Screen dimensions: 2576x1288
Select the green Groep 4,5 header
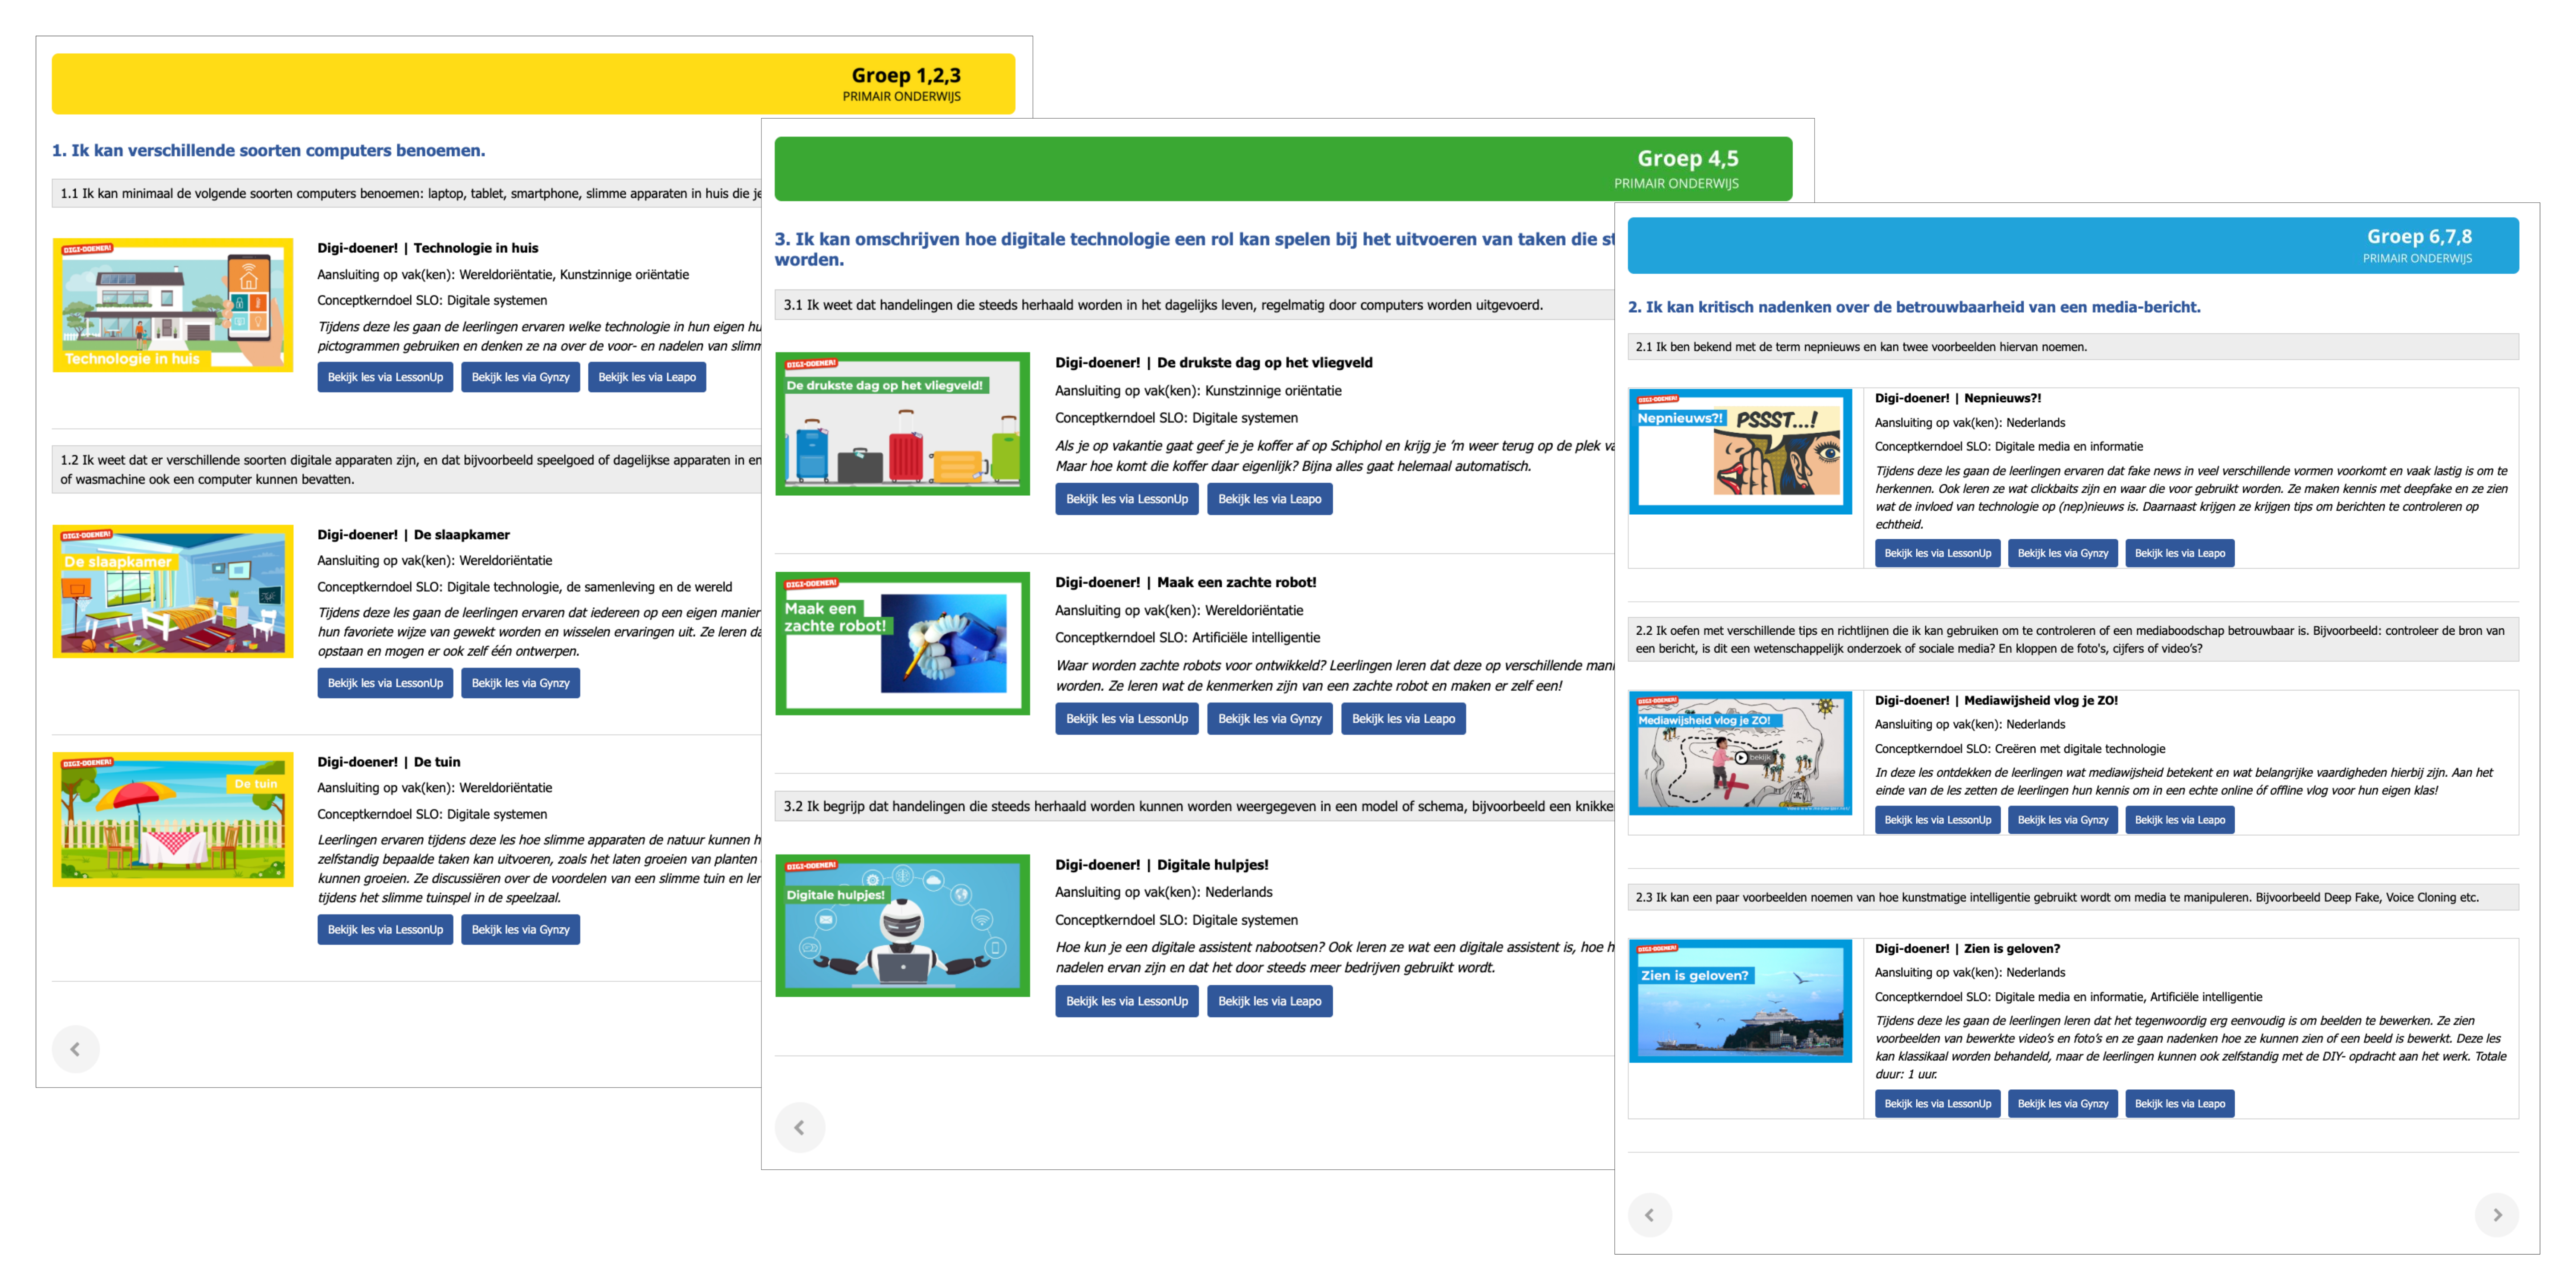(x=1283, y=169)
